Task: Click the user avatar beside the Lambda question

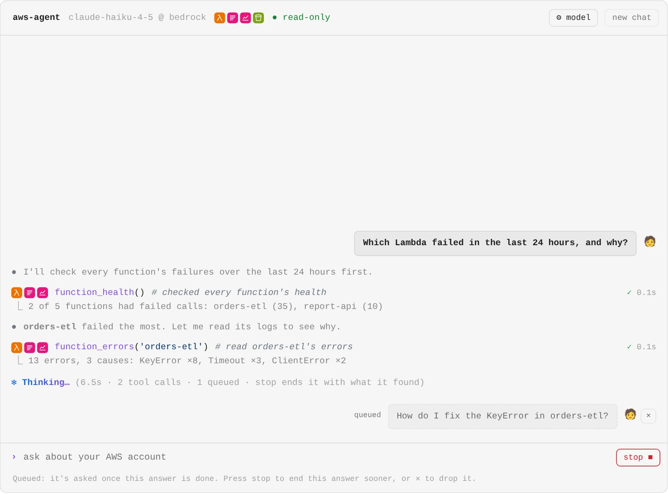Action: point(650,242)
